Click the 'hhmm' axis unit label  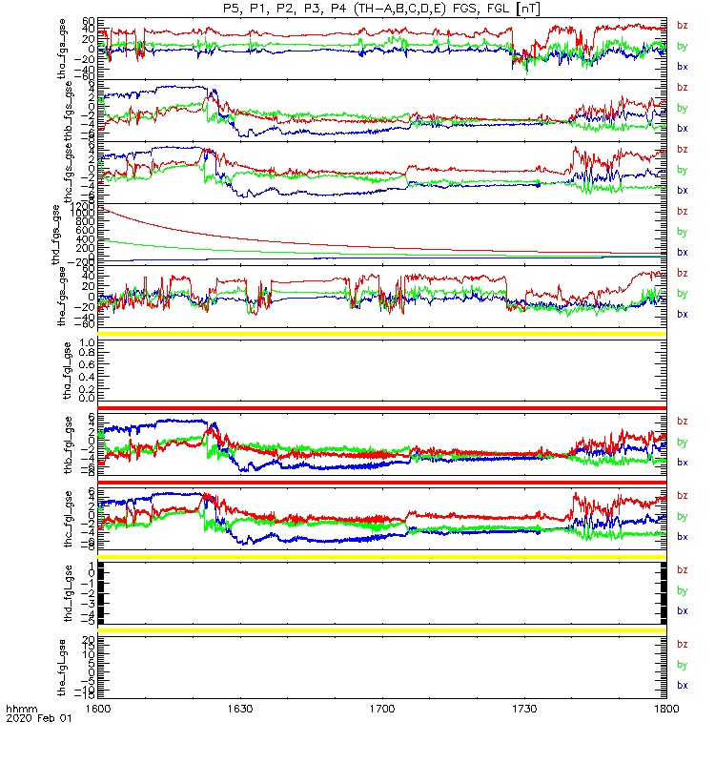(22, 709)
